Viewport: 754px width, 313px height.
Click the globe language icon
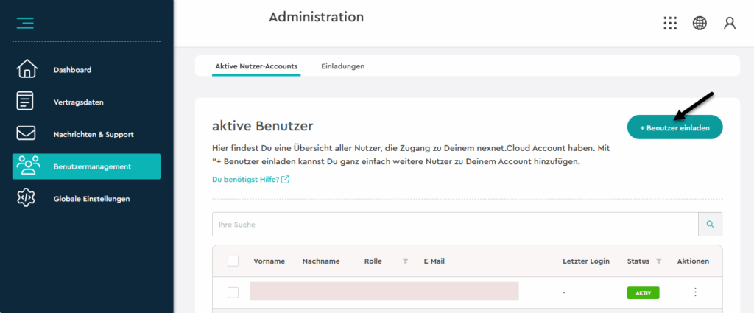click(x=700, y=23)
